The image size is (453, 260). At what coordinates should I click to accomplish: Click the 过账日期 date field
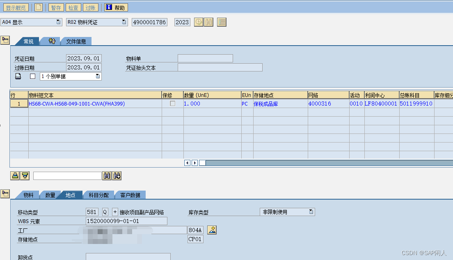(84, 67)
